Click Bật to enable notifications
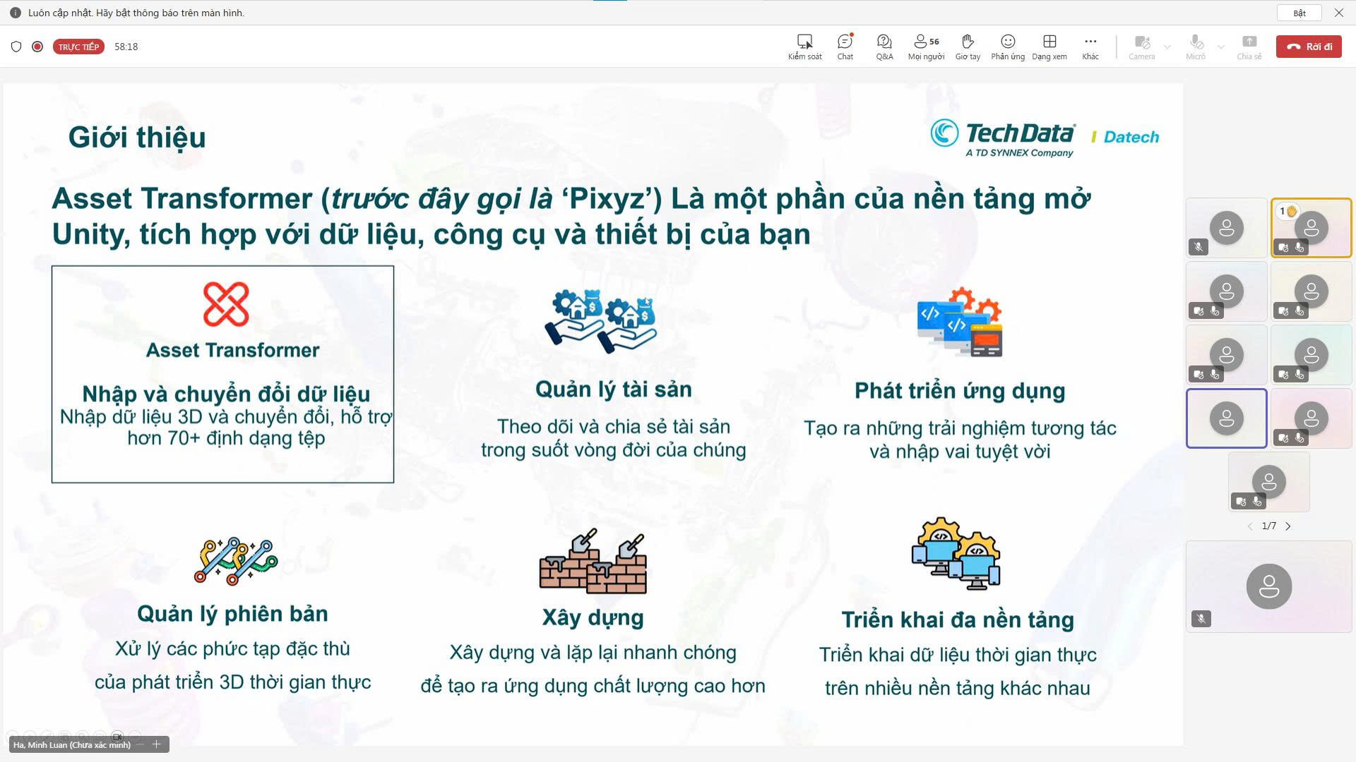Image resolution: width=1356 pixels, height=762 pixels. point(1299,13)
